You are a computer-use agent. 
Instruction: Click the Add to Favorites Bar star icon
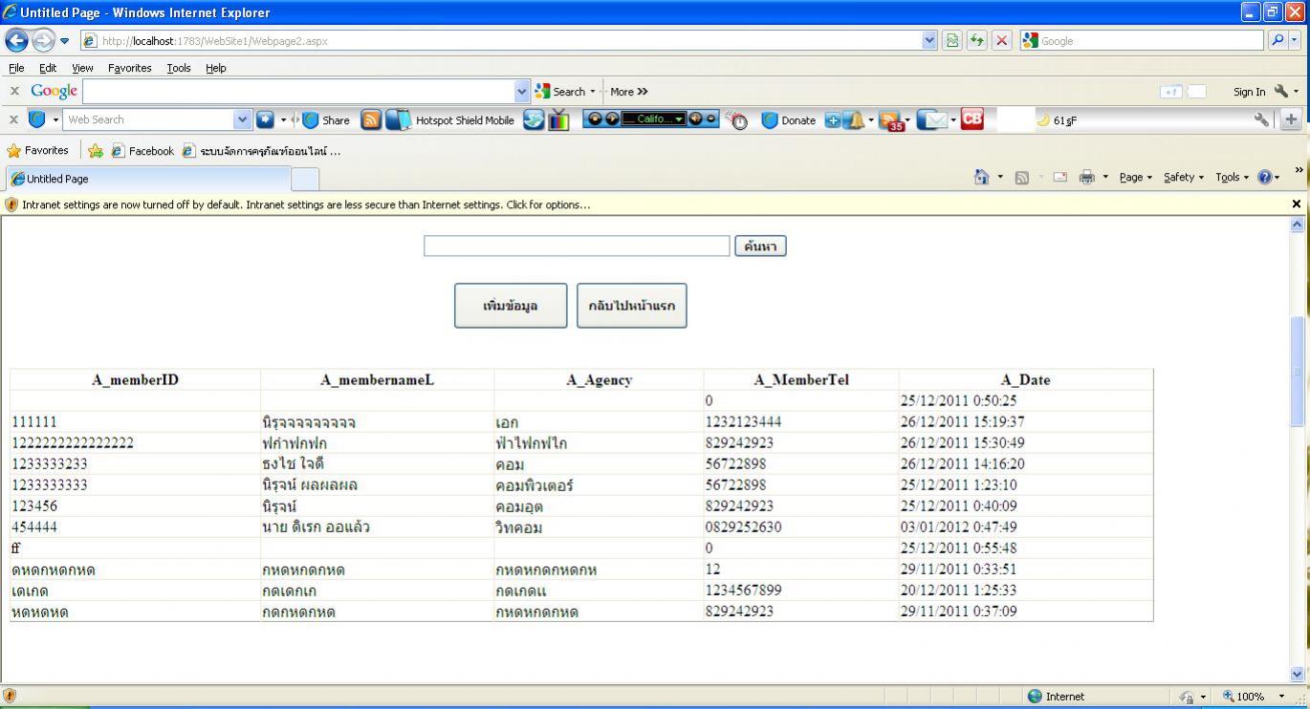coord(96,151)
